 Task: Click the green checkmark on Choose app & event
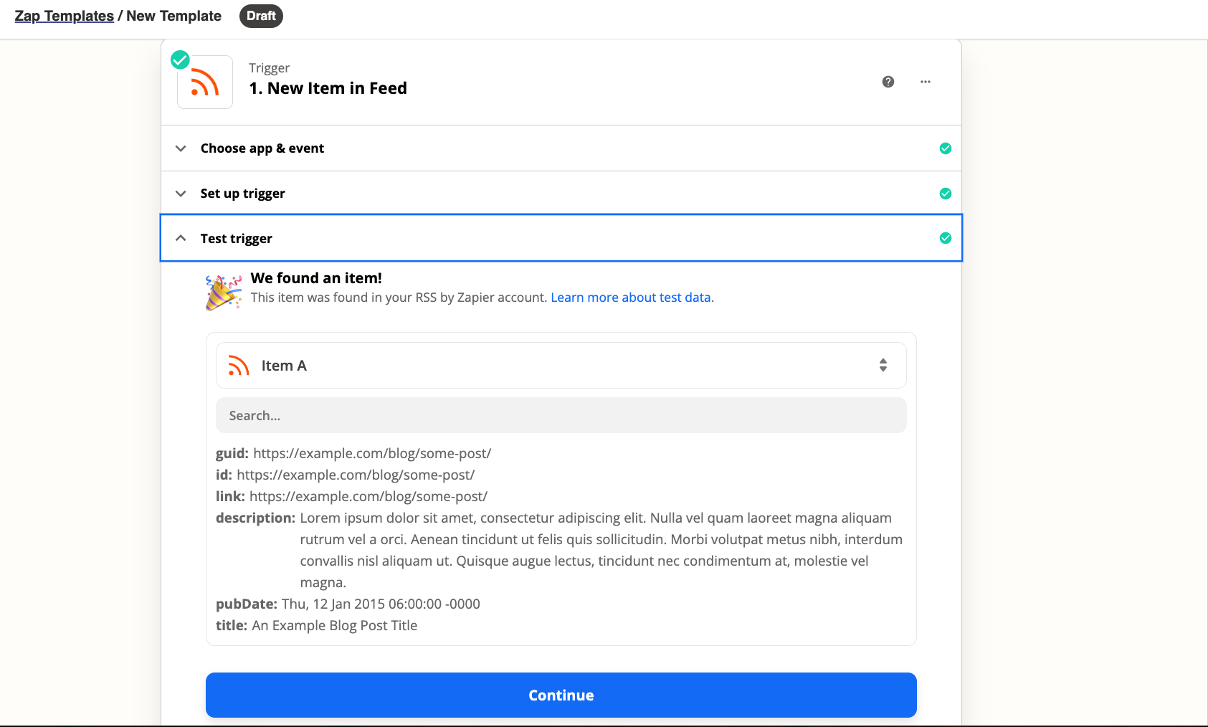[946, 148]
